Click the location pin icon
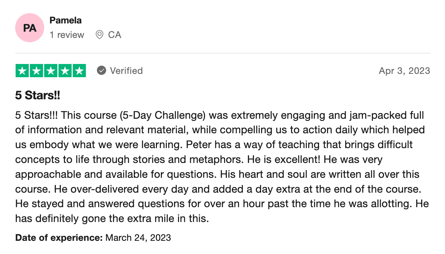 pyautogui.click(x=99, y=35)
